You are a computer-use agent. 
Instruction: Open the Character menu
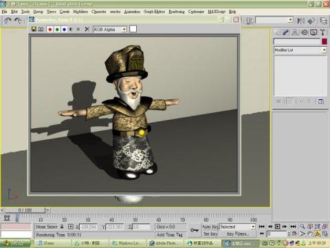(x=99, y=12)
